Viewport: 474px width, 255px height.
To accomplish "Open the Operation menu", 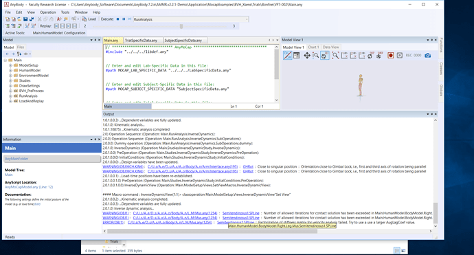I will (48, 12).
